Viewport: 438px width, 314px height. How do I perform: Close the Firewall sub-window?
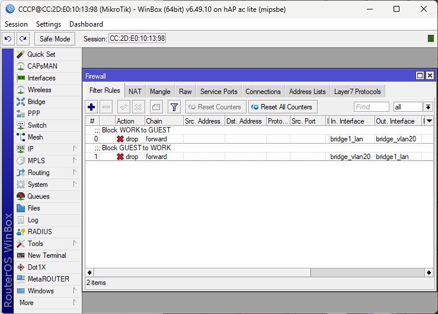click(x=430, y=76)
